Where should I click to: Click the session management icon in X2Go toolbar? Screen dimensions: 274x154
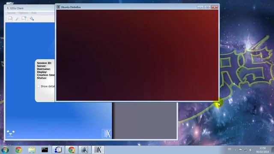24,18
